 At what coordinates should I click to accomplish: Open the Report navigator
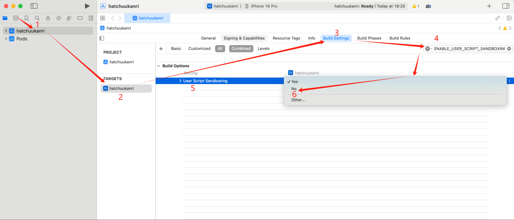point(91,18)
